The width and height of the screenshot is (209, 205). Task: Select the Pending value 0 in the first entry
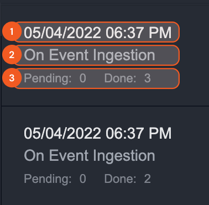tap(83, 78)
